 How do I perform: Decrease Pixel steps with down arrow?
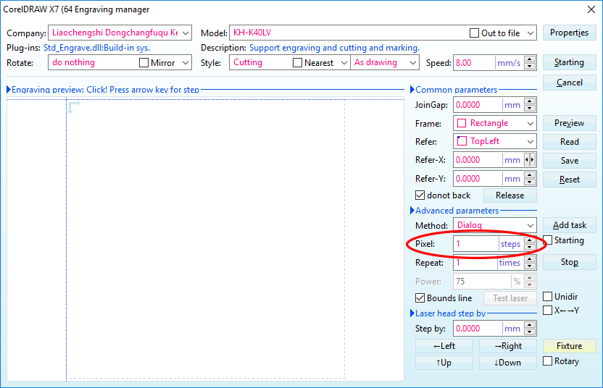(x=529, y=248)
